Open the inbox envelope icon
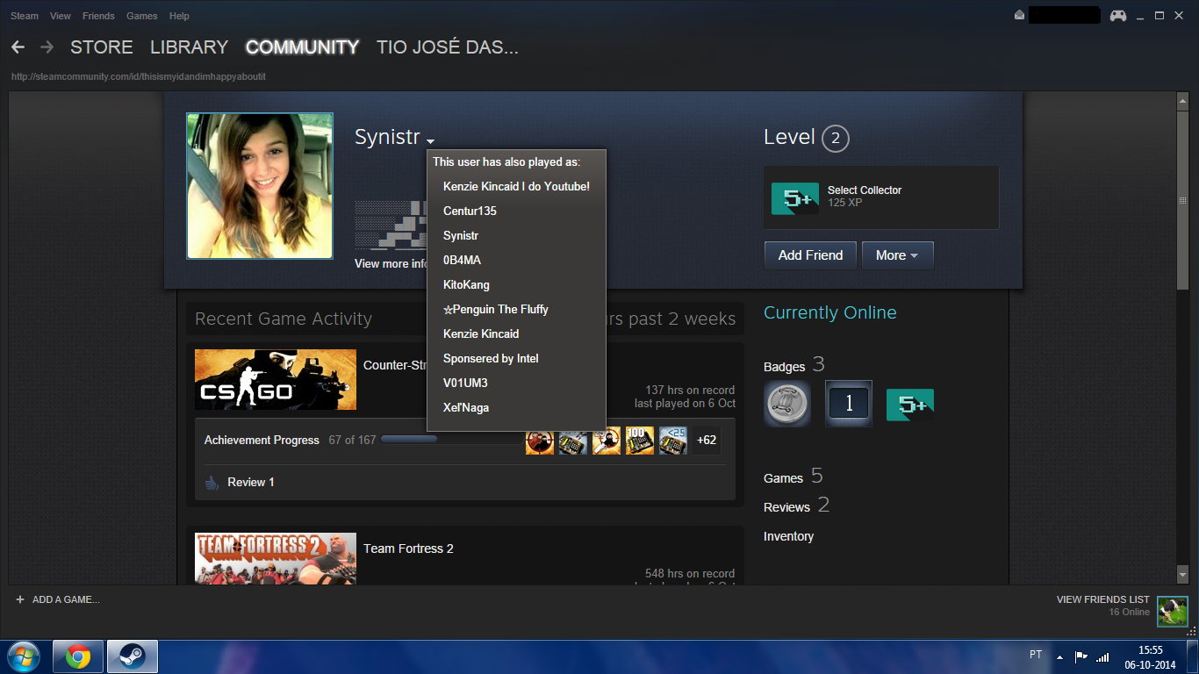The width and height of the screenshot is (1199, 674). 1019,16
